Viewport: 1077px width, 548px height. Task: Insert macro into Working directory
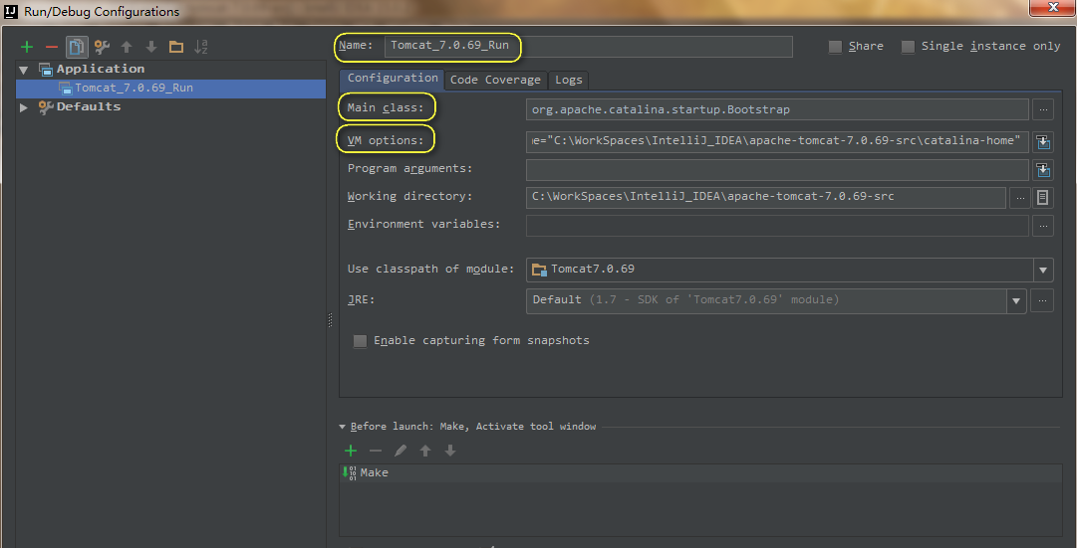click(1043, 198)
